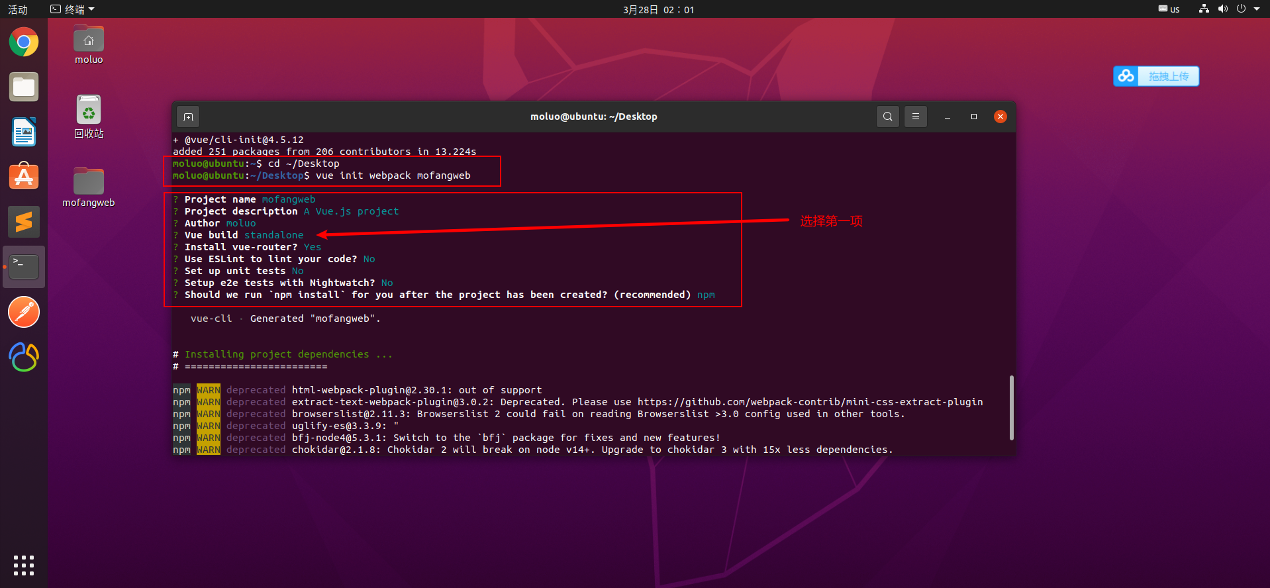Image resolution: width=1270 pixels, height=588 pixels.
Task: Click the 'Project description' prompt line
Action: pos(286,211)
